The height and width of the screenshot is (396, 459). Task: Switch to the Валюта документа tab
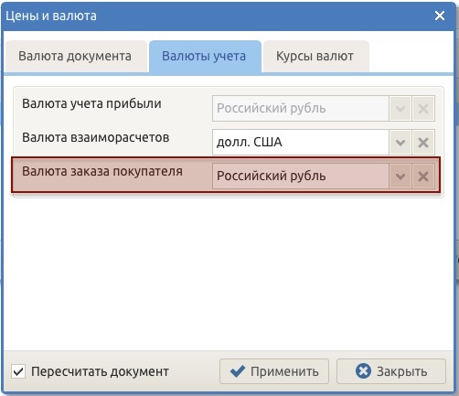point(75,57)
